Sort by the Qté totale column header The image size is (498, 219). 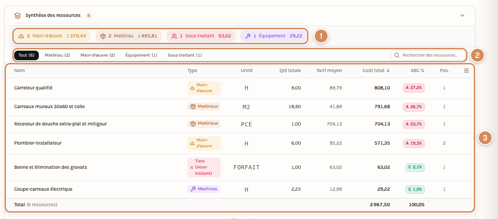pos(290,70)
